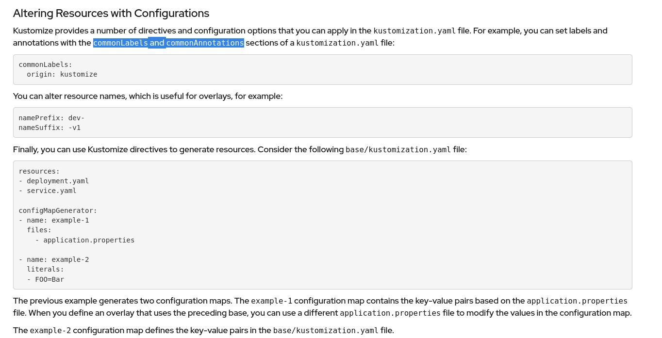Click the highlighted commonLabels inline code

pyautogui.click(x=120, y=43)
